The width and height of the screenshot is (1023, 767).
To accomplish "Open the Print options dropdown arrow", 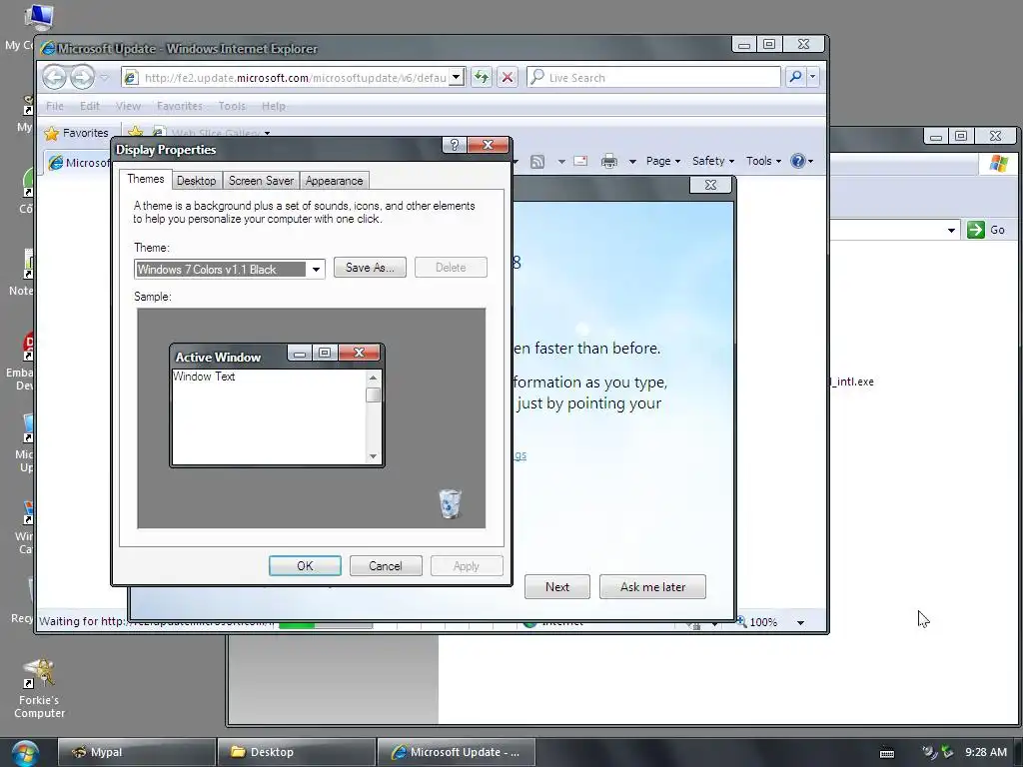I will tap(632, 161).
